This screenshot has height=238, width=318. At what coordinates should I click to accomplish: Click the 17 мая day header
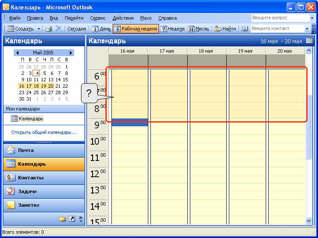pyautogui.click(x=168, y=51)
